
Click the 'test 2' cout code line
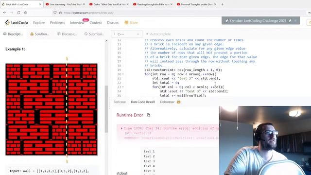point(186,79)
